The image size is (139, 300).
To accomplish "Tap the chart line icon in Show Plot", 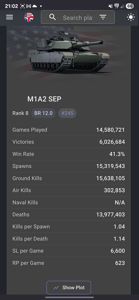I will (56, 288).
